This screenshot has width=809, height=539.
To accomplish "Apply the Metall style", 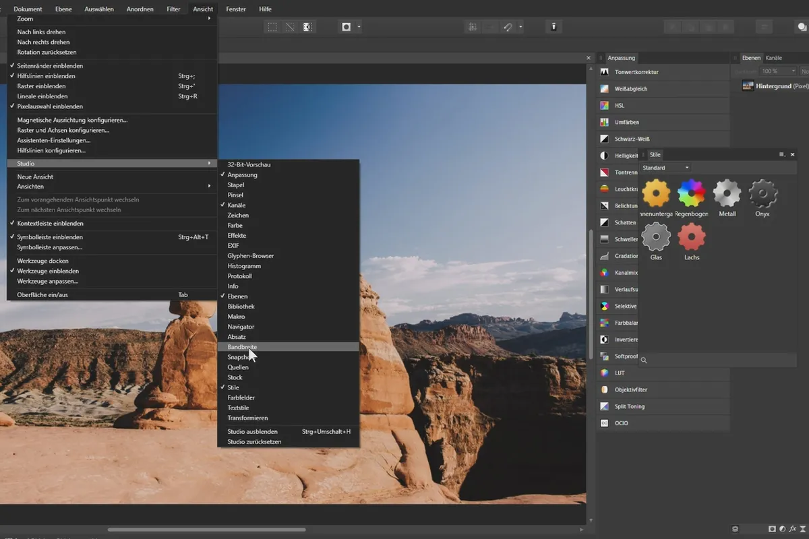I will (727, 193).
